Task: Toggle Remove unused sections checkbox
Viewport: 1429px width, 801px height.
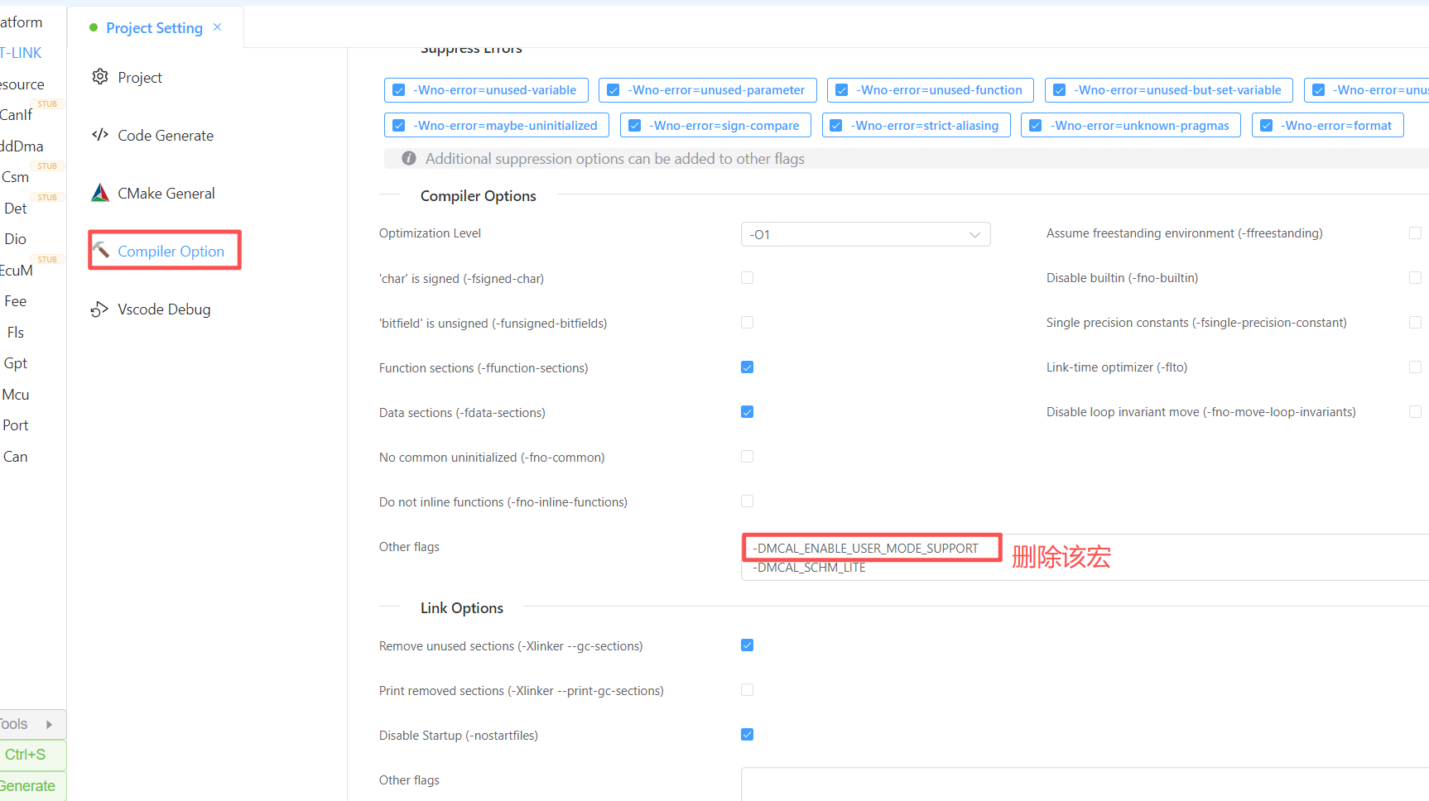Action: tap(747, 645)
